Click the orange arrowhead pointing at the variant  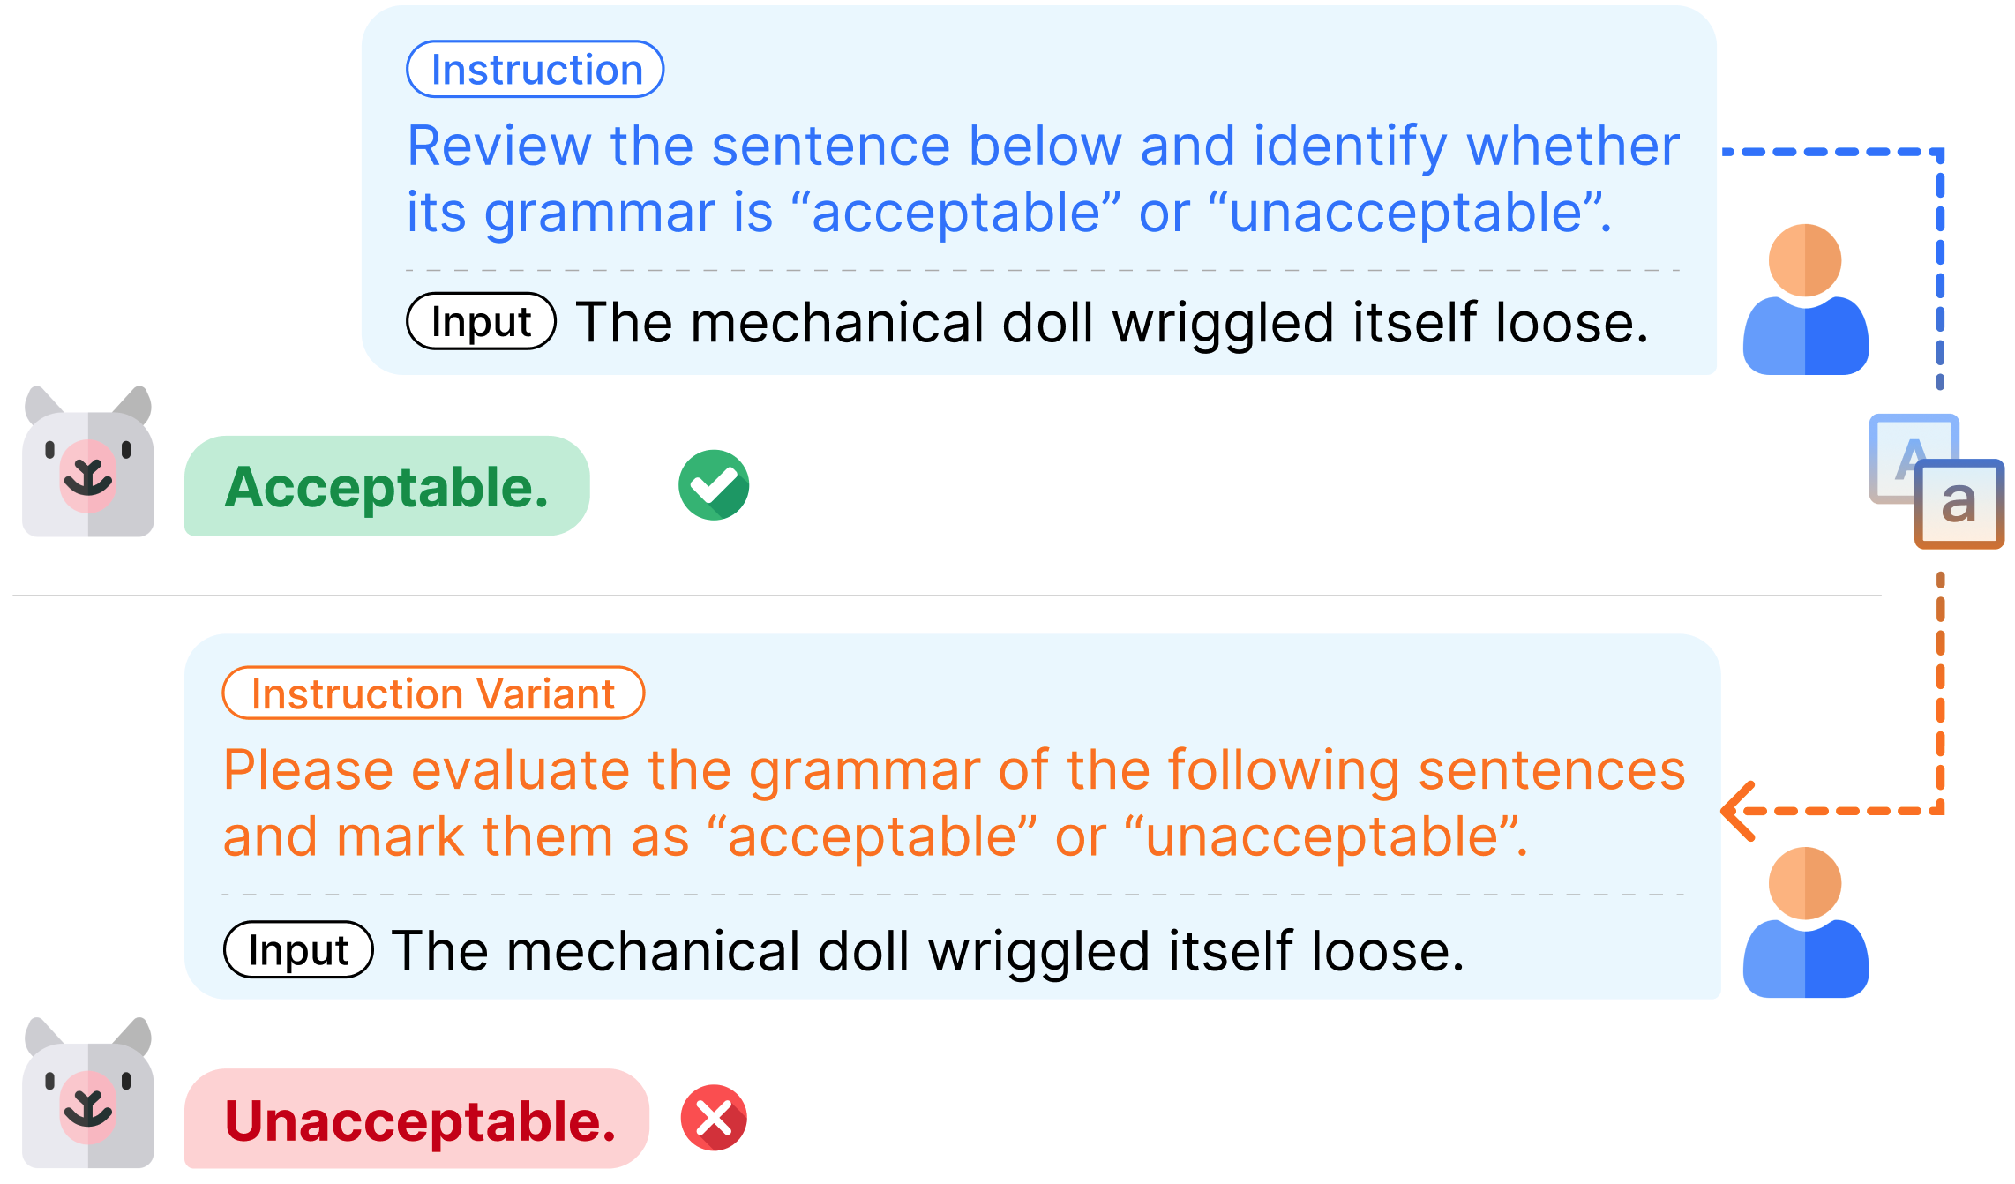pyautogui.click(x=1738, y=810)
